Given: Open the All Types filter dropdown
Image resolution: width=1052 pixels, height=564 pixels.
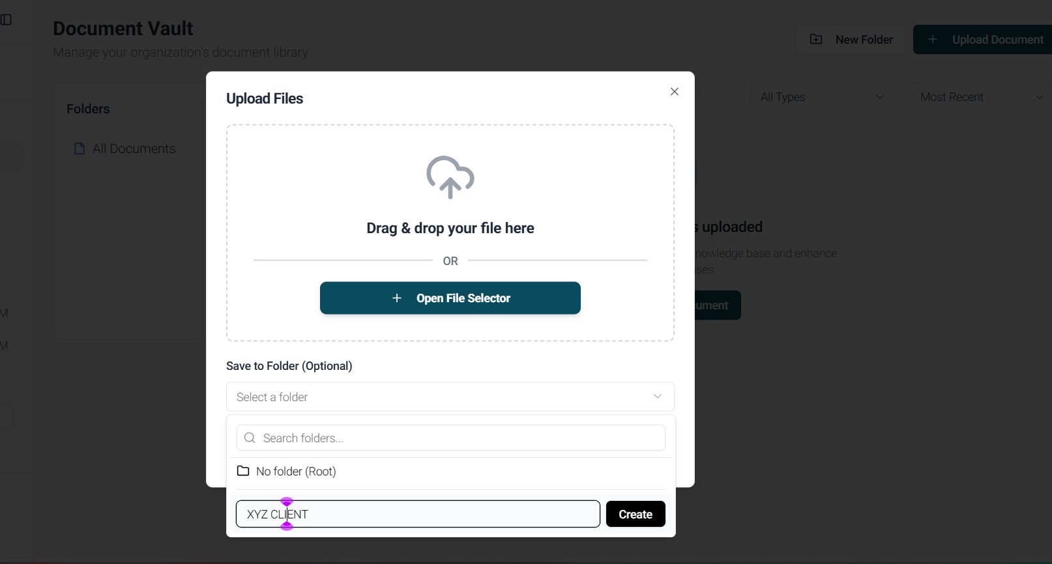Looking at the screenshot, I should (x=823, y=97).
